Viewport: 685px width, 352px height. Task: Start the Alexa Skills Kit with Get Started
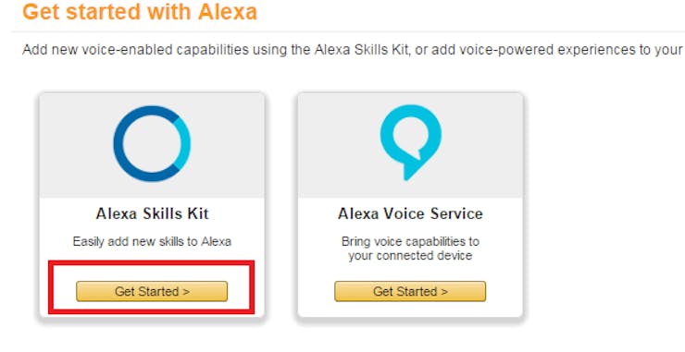click(x=152, y=291)
